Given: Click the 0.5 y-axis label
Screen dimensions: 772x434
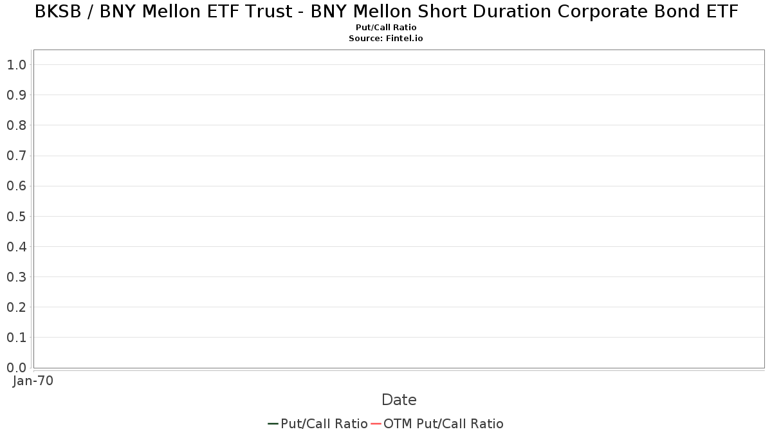Looking at the screenshot, I should (x=16, y=216).
